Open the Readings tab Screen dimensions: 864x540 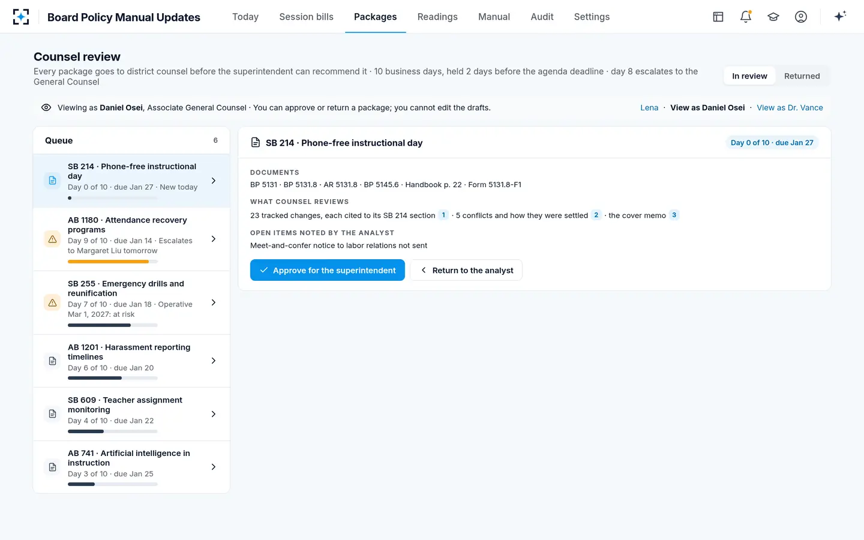click(x=437, y=17)
